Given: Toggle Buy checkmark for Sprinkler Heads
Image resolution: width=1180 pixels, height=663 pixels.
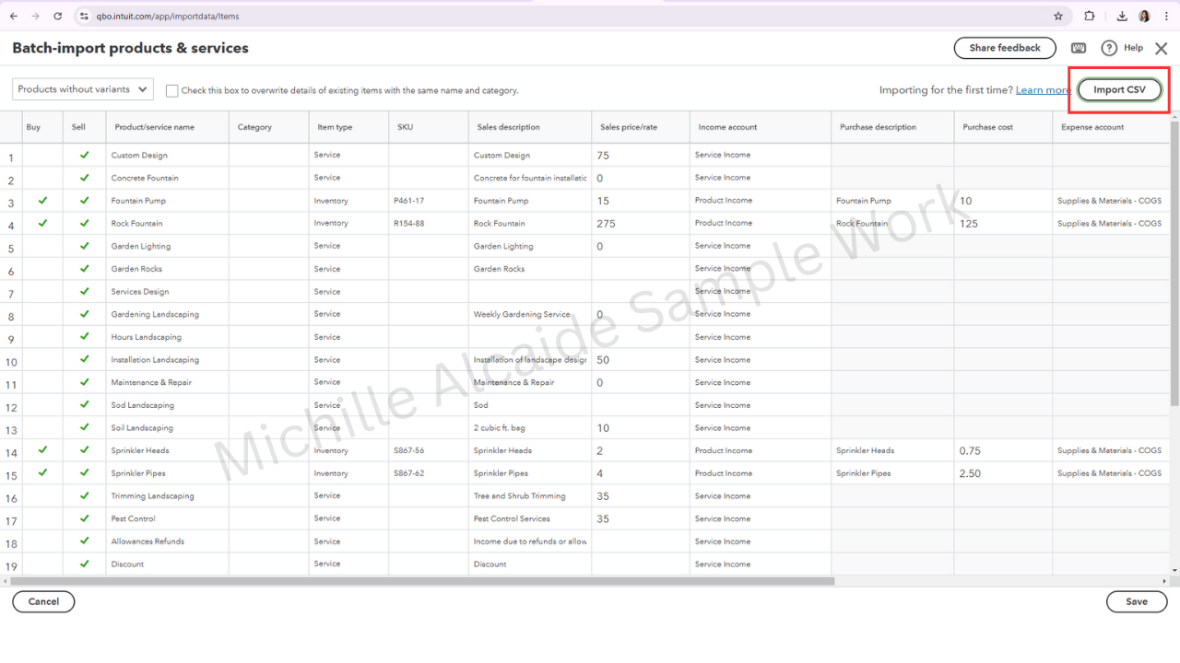Looking at the screenshot, I should [42, 450].
